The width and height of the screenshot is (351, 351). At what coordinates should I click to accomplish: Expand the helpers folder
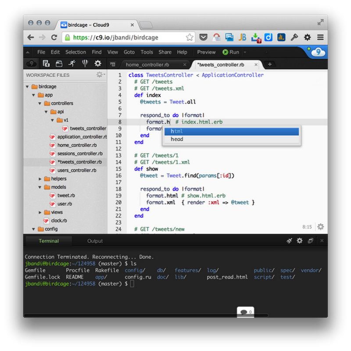(x=40, y=179)
